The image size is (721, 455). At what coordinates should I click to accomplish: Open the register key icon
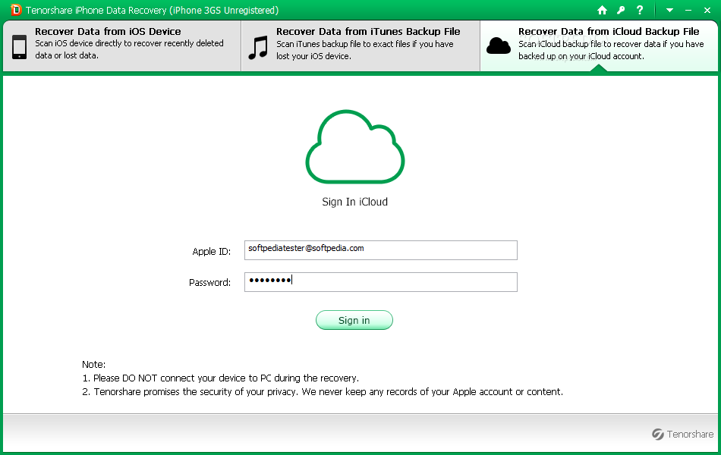pos(621,10)
